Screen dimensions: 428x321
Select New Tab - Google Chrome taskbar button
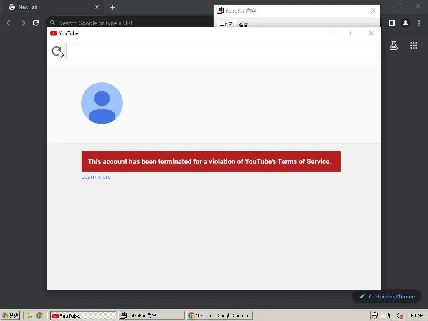pos(219,316)
